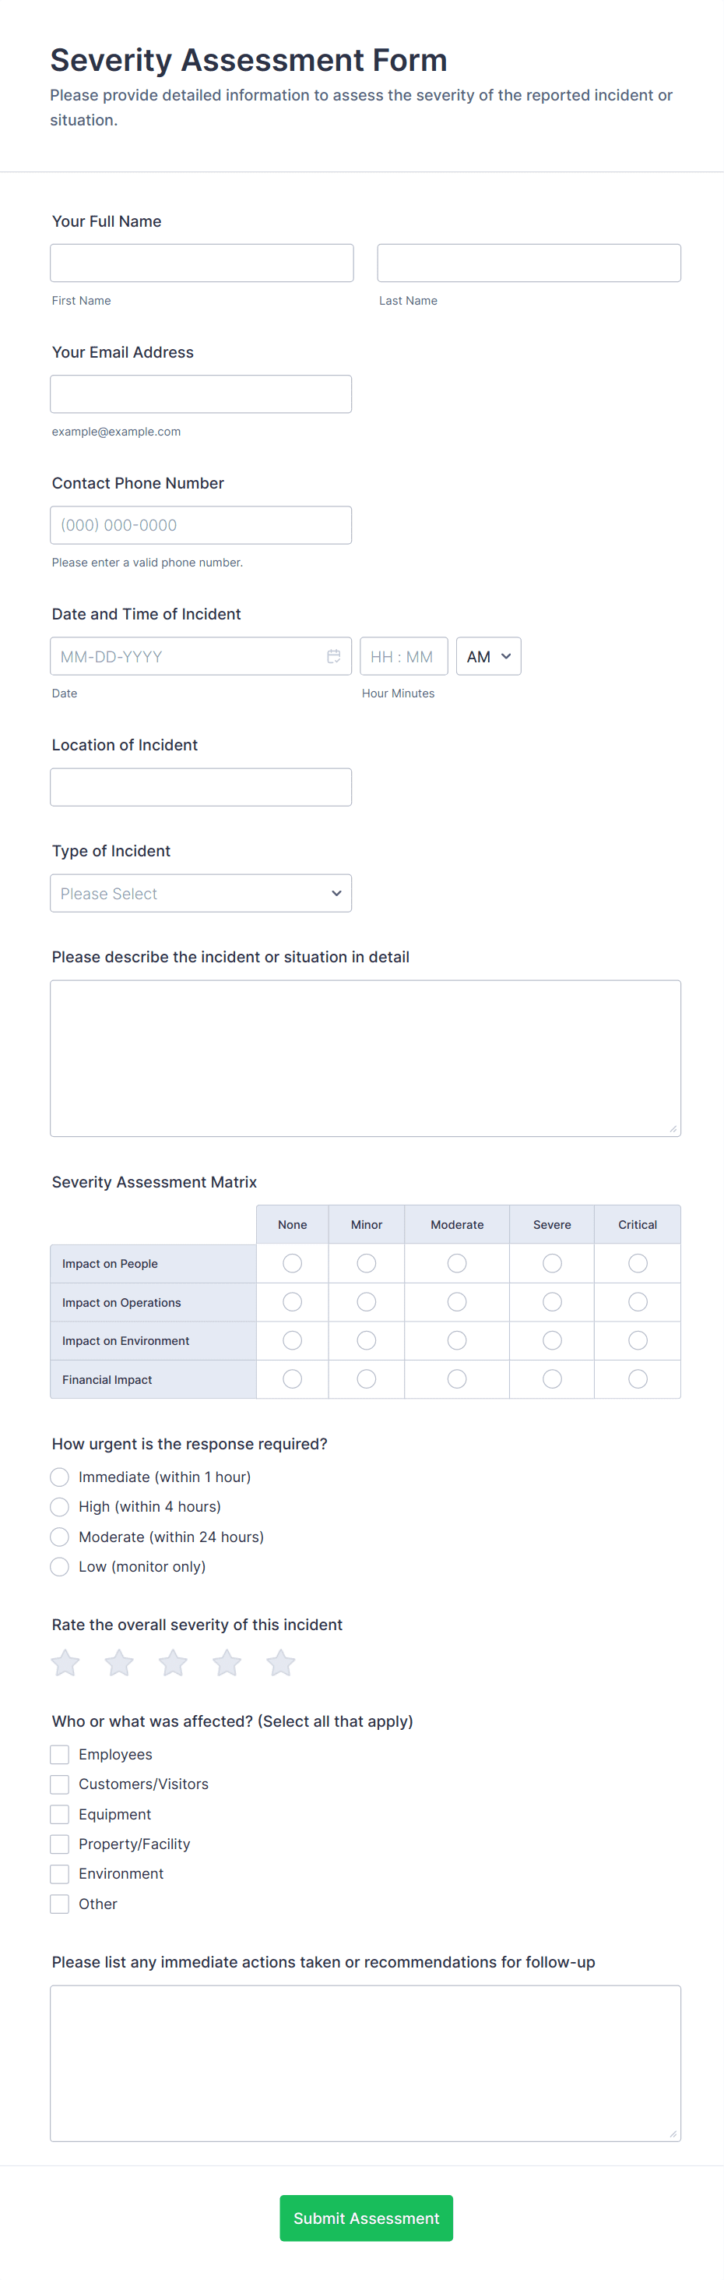
Task: Mark Impact on People as Critical
Action: pos(638,1263)
